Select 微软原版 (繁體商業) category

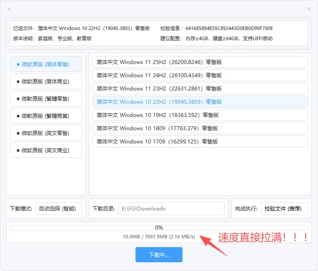click(46, 116)
